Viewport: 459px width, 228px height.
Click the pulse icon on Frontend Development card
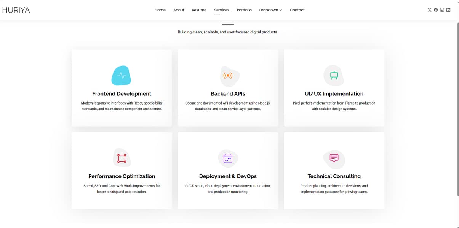tap(121, 75)
